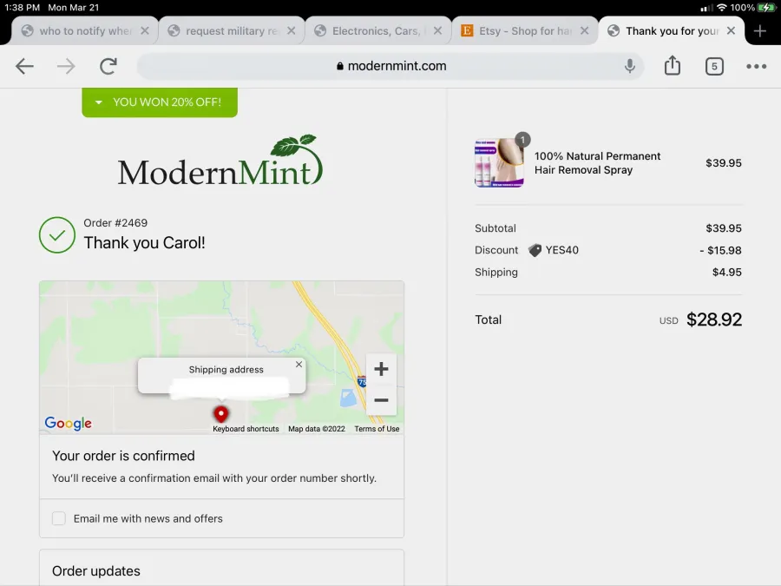Zoom out on the map
This screenshot has width=781, height=586.
click(381, 400)
